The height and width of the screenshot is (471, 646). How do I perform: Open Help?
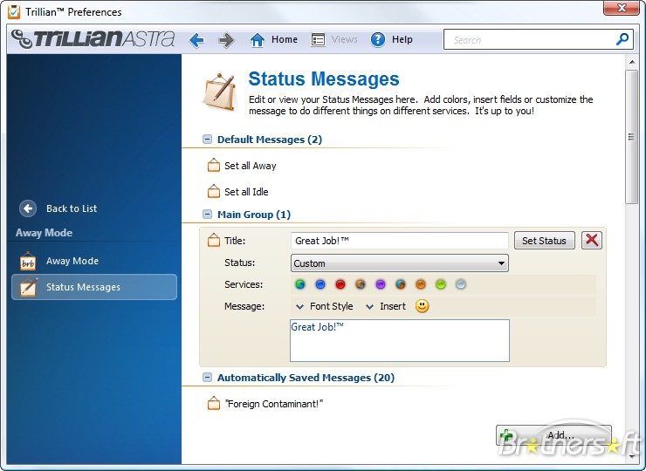coord(391,39)
